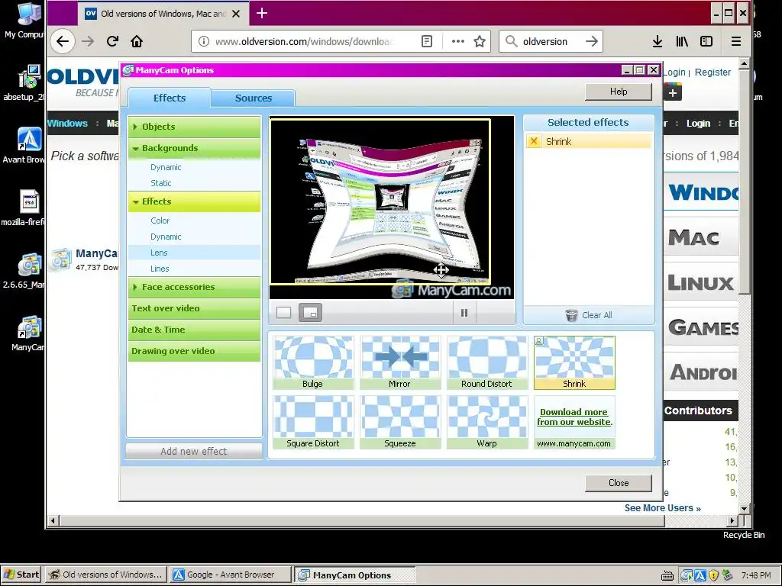
Task: Switch to single view preview mode
Action: tap(284, 313)
